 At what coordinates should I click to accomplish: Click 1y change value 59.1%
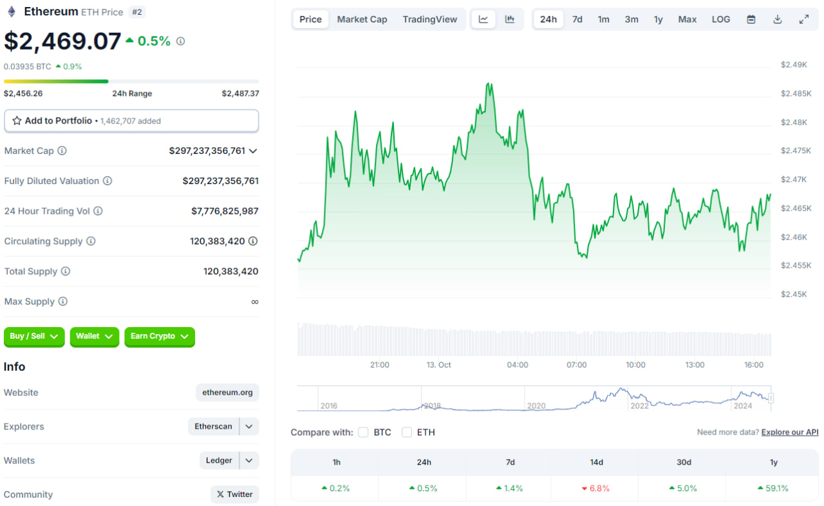[x=772, y=489]
